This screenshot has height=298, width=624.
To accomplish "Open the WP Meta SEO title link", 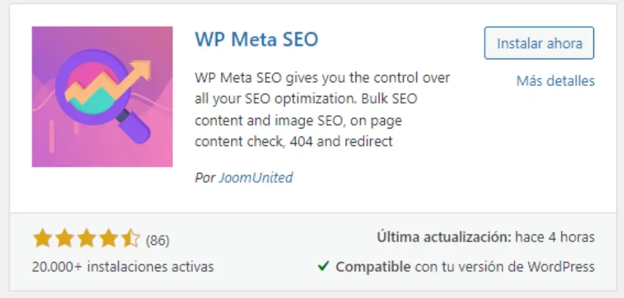I will [256, 39].
